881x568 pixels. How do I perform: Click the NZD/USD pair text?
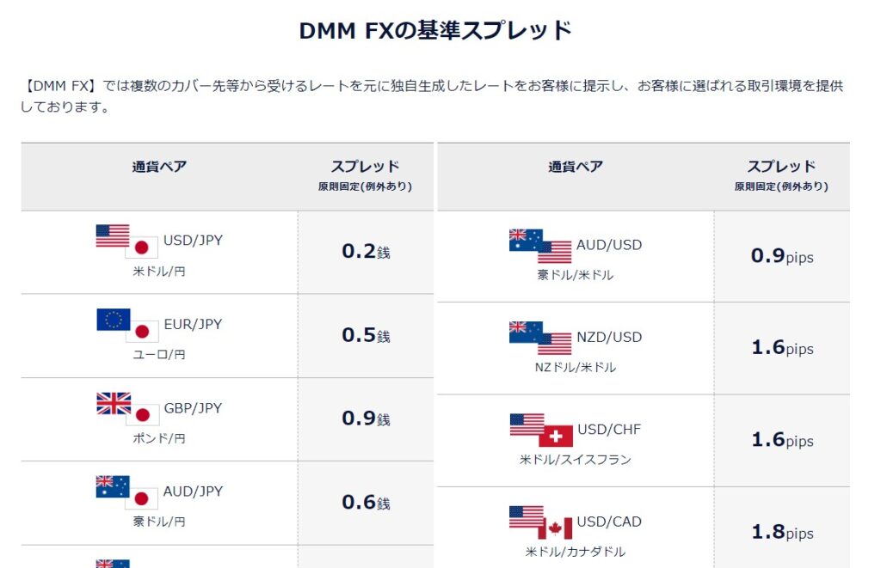tap(609, 337)
